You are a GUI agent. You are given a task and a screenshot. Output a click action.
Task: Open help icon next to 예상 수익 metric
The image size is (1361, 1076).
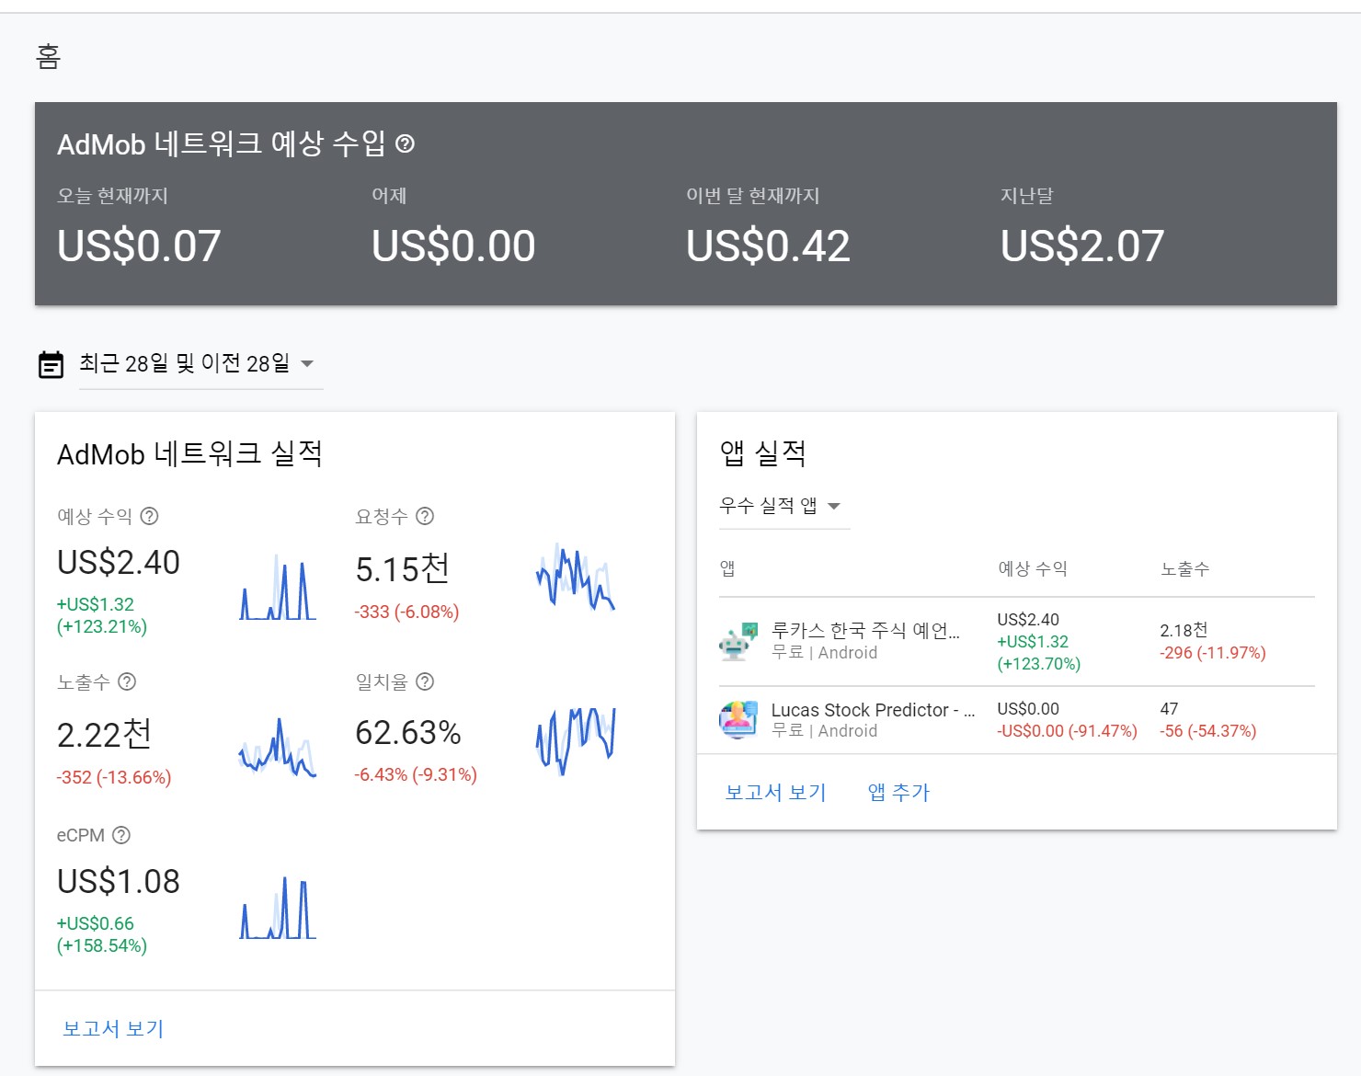click(149, 516)
